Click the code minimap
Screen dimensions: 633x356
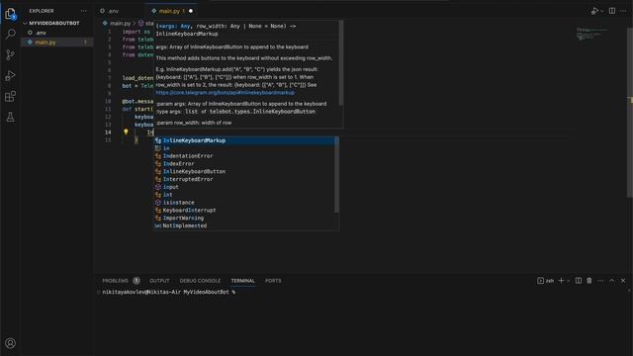(x=592, y=34)
